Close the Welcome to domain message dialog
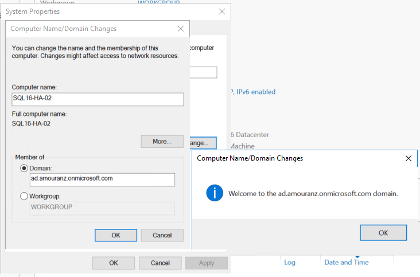This screenshot has width=420, height=277. [408, 158]
